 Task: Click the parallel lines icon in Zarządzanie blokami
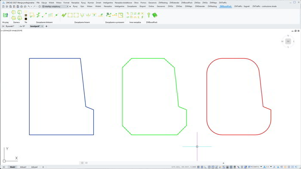[x=50, y=15]
